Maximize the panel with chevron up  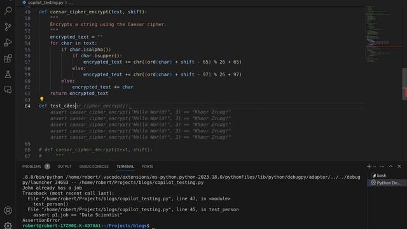pos(390,166)
